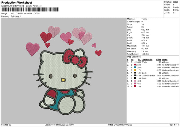
Task: Click stitch count '9565' in stop sequence
Action: pos(138,62)
